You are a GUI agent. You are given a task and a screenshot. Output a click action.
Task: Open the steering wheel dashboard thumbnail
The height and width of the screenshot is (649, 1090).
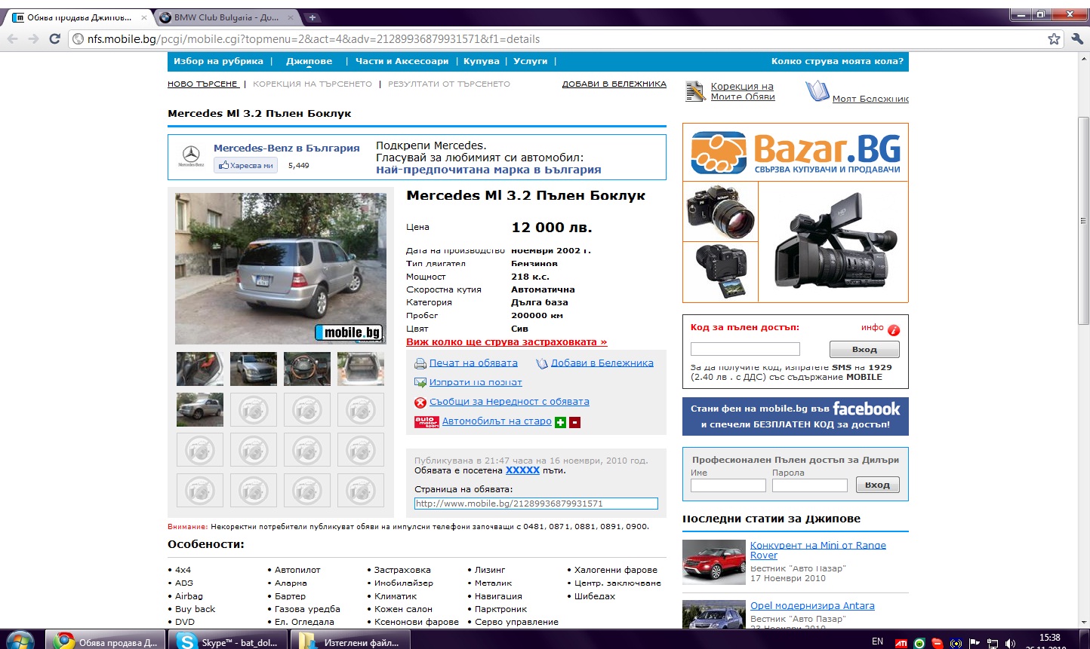click(307, 369)
